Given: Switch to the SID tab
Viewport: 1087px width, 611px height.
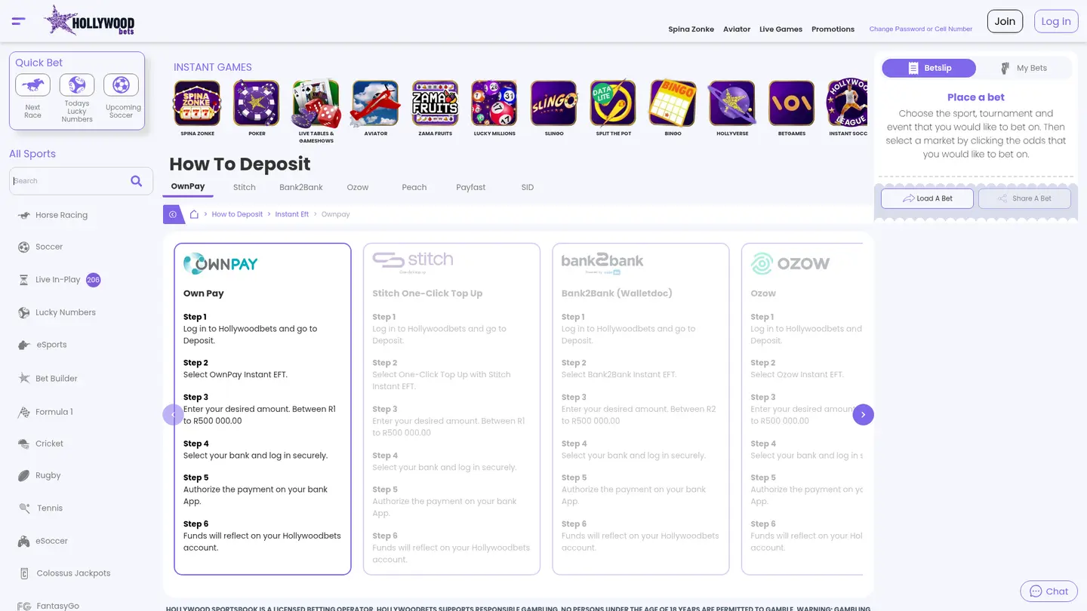Looking at the screenshot, I should 528,187.
